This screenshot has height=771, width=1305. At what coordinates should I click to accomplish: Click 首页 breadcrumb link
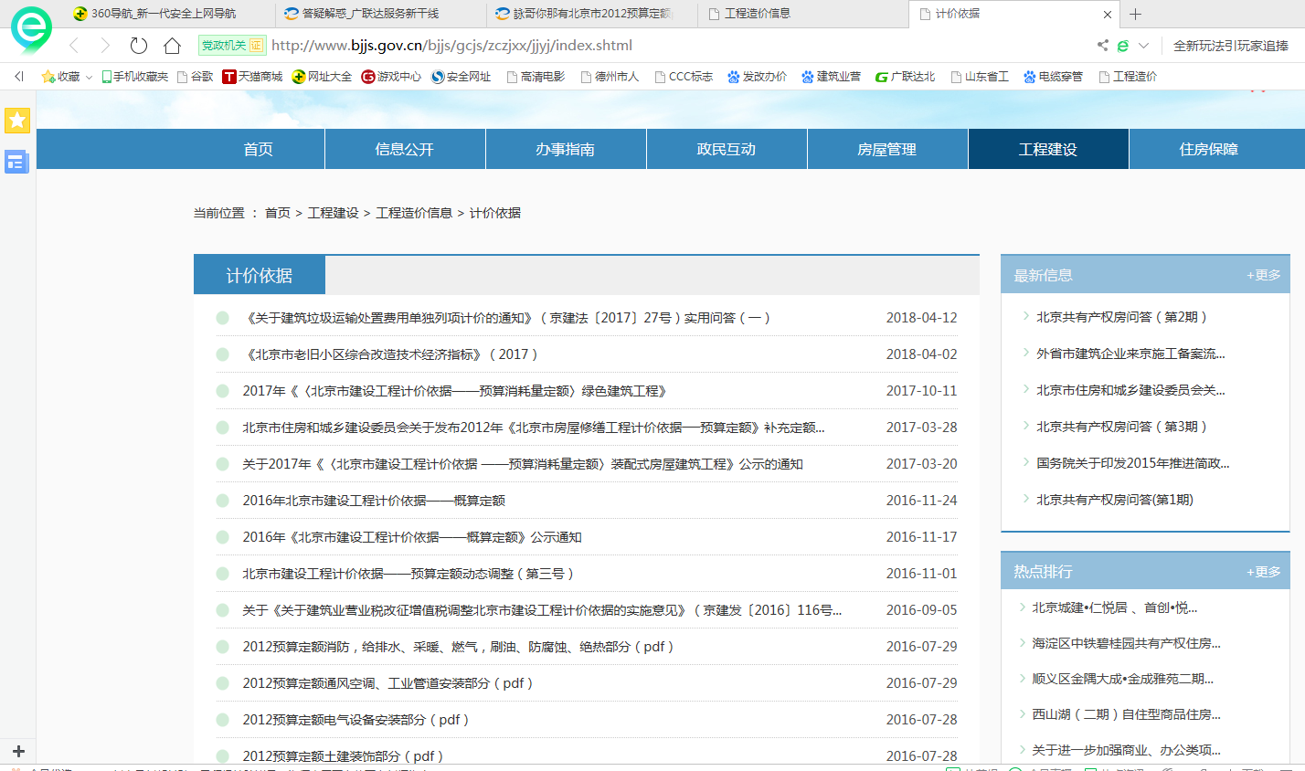278,213
